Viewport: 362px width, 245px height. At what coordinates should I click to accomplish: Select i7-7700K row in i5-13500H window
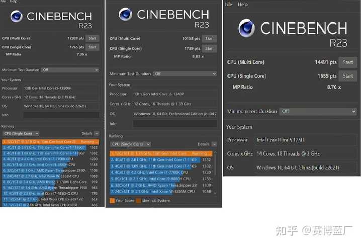point(51,159)
